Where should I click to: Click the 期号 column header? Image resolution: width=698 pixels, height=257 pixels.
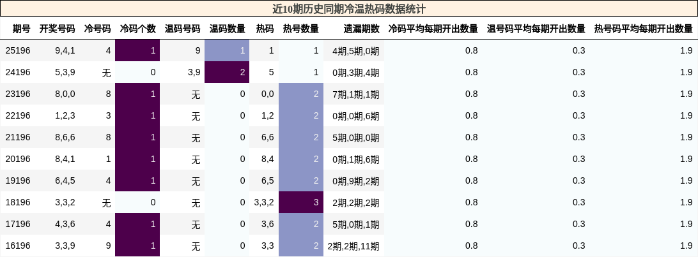pos(21,29)
